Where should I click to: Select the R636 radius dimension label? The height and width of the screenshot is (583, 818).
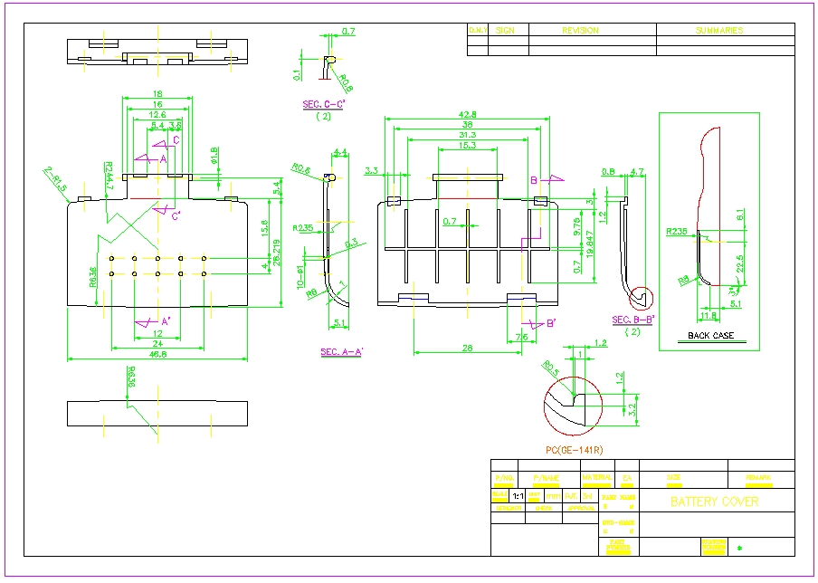point(93,277)
